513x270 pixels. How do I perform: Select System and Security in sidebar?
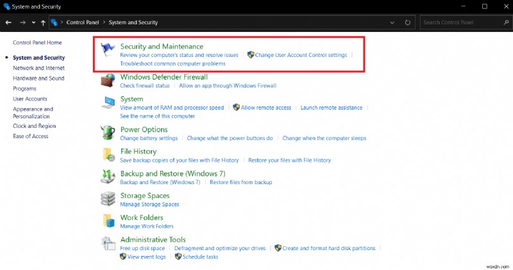(39, 58)
